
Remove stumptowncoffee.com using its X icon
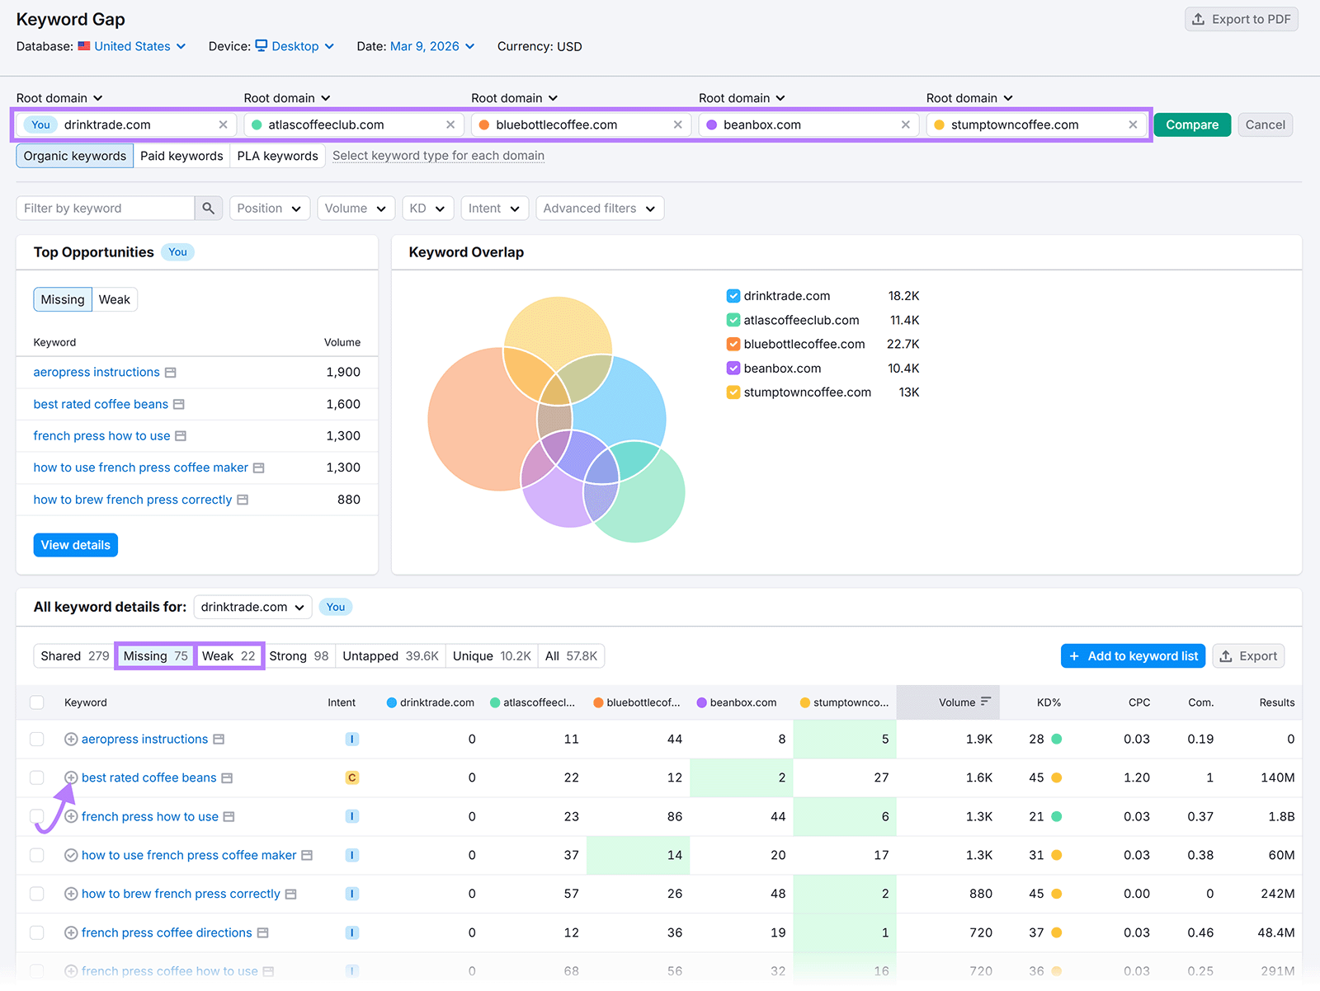pyautogui.click(x=1133, y=124)
